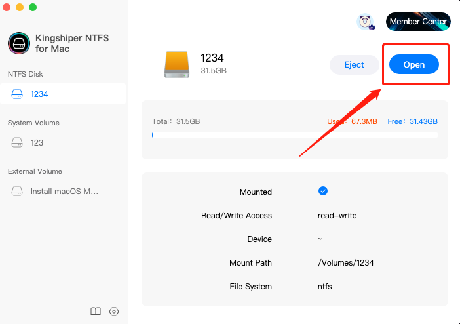This screenshot has width=460, height=324.
Task: Click the Device label
Action: click(x=259, y=239)
